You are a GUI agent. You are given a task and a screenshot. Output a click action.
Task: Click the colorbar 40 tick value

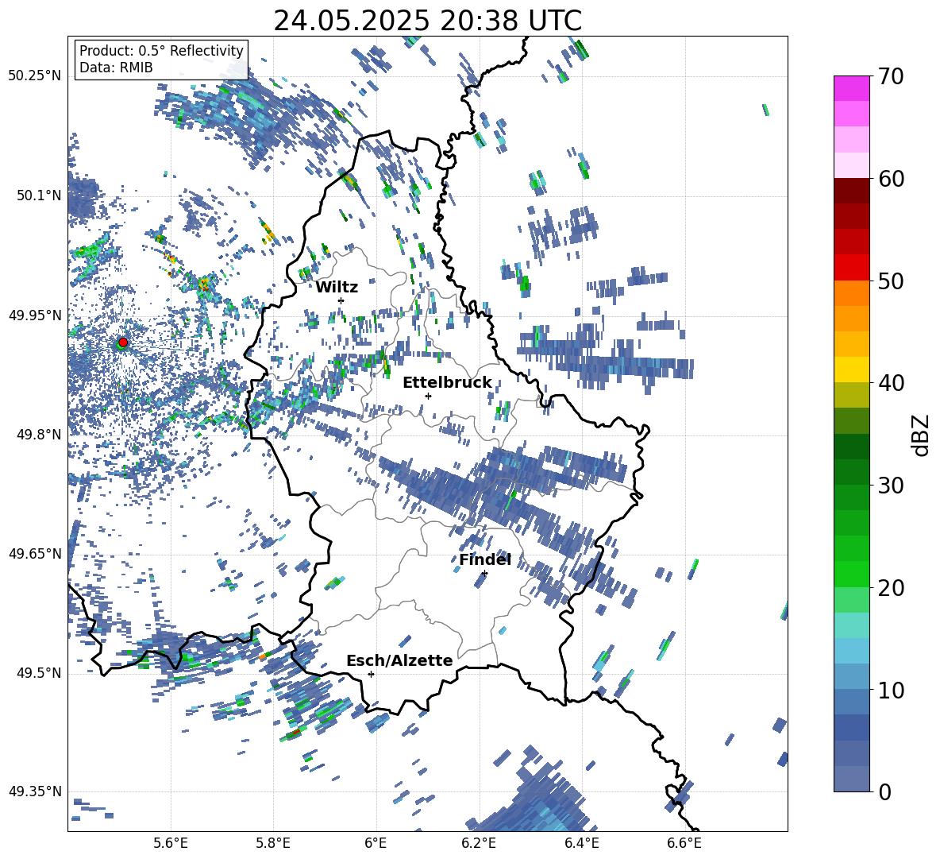[891, 383]
